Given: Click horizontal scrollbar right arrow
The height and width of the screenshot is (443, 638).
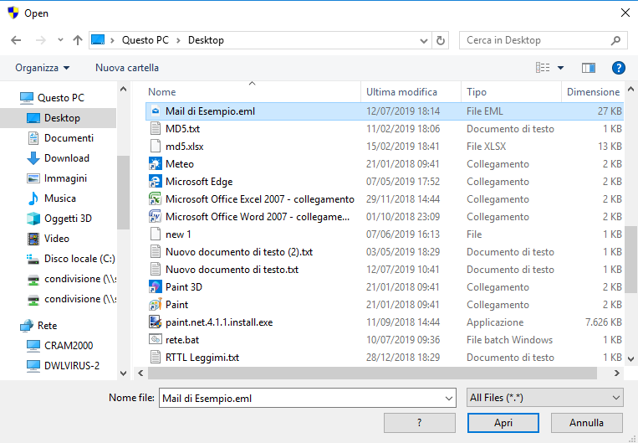Looking at the screenshot, I should pos(617,373).
